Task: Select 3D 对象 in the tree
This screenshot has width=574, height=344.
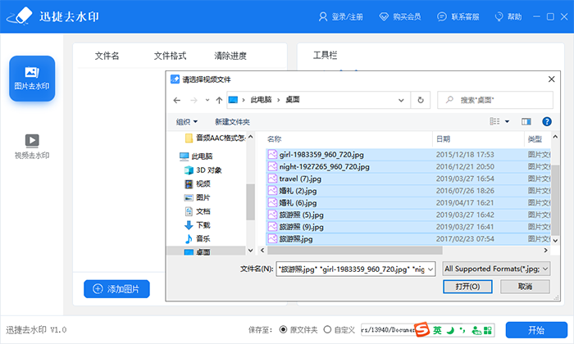Action: click(x=203, y=170)
